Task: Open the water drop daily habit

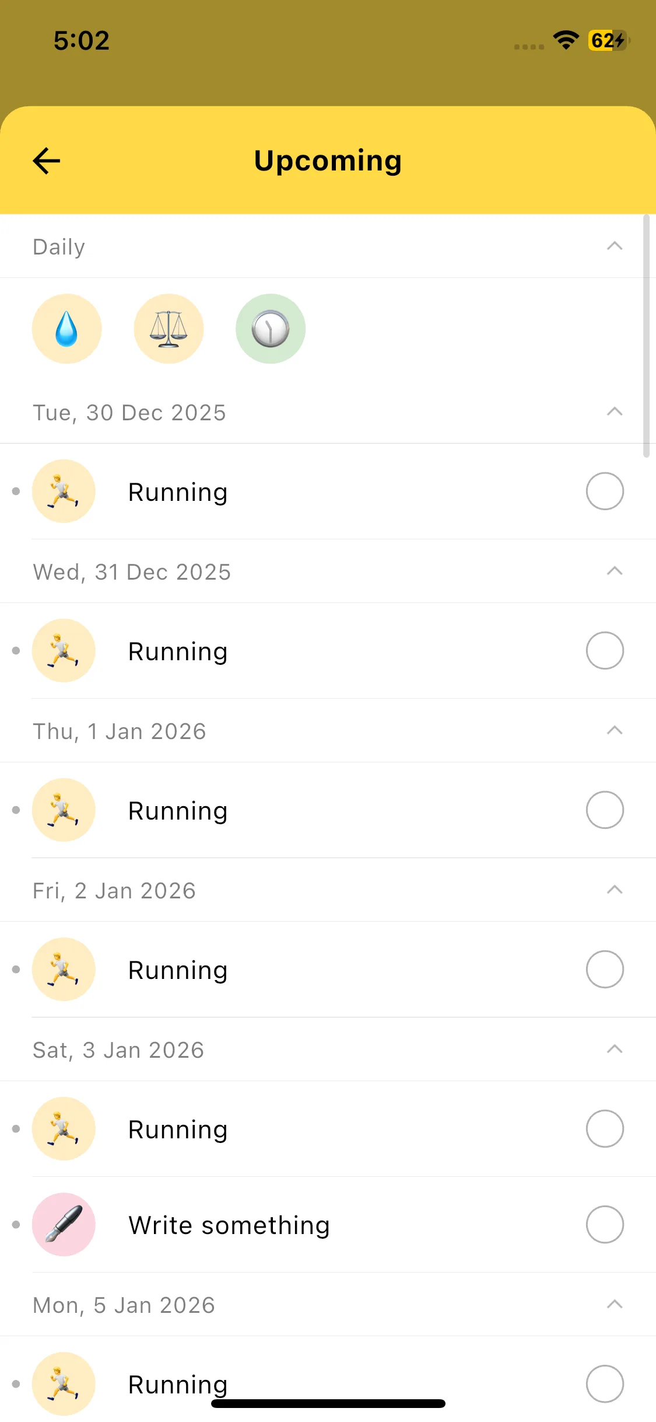Action: 66,329
